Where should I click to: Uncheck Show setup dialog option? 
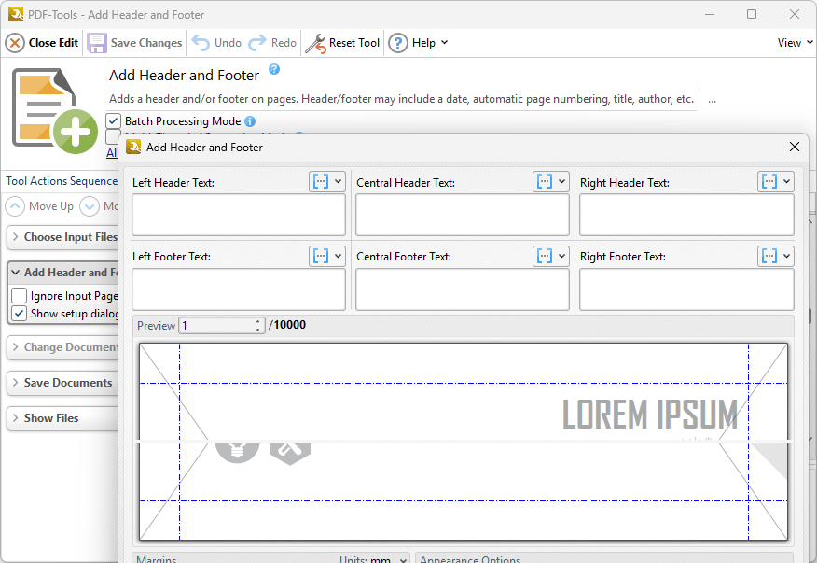click(x=20, y=314)
